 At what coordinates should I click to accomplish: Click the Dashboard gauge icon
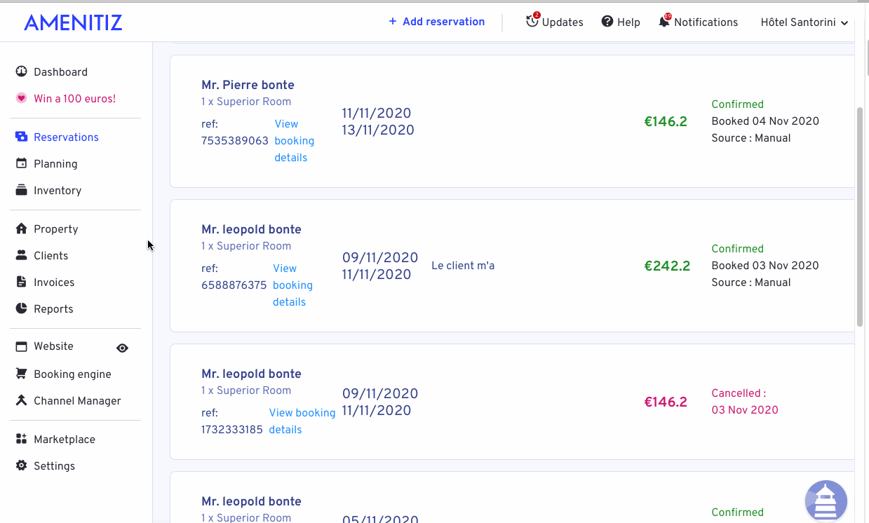click(x=21, y=72)
